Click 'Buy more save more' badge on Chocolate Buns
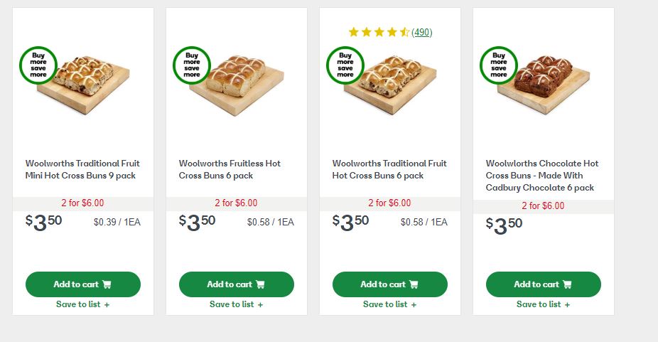Screen dimensions: 658x342 (x=499, y=65)
